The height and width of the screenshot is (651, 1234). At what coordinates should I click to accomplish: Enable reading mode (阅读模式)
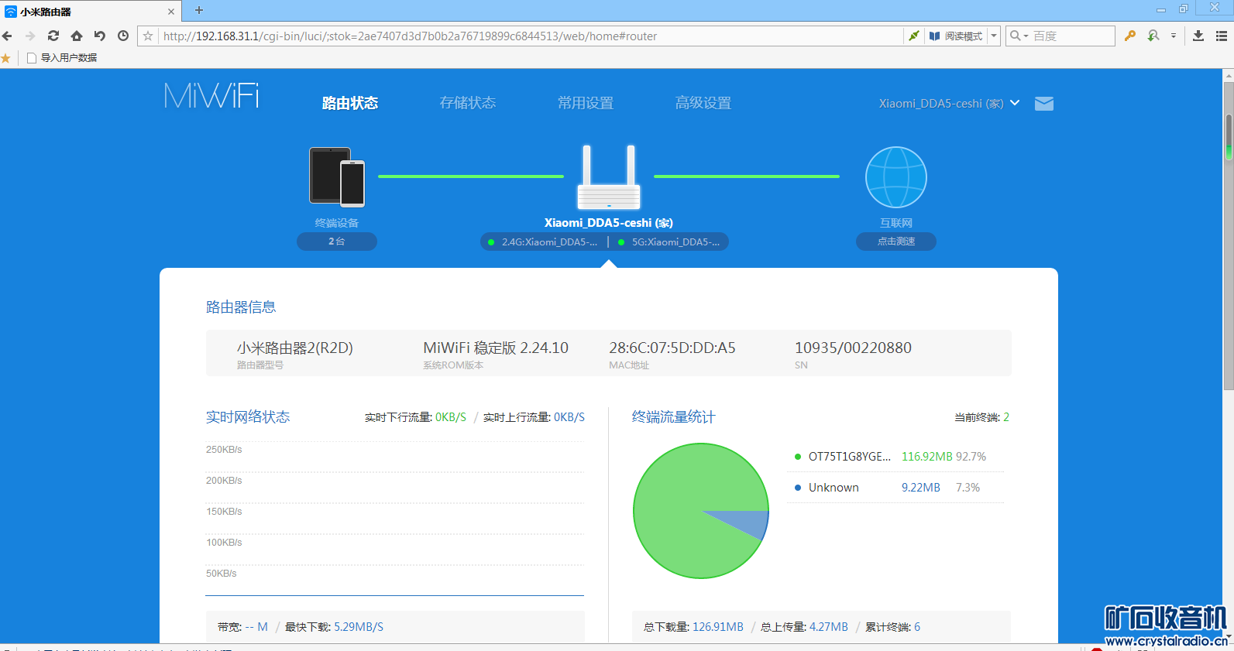coord(956,36)
